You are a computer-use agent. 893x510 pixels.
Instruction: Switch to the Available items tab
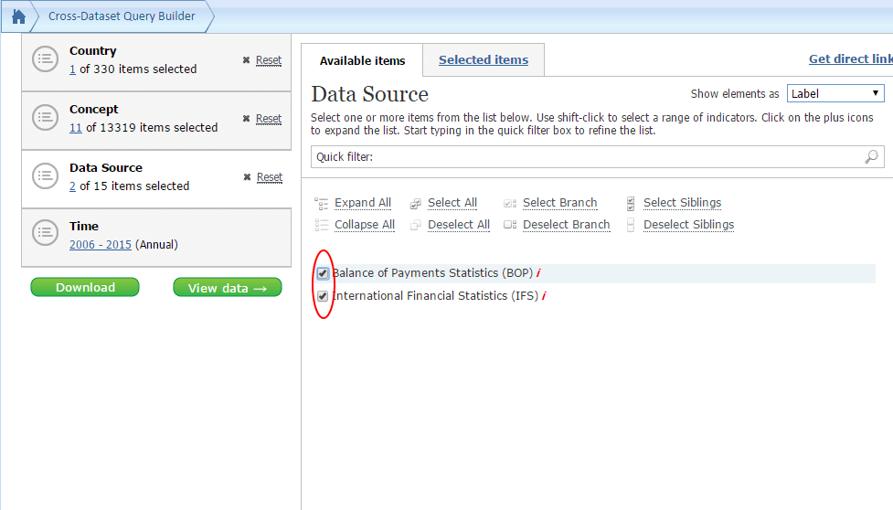pyautogui.click(x=362, y=61)
